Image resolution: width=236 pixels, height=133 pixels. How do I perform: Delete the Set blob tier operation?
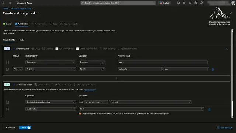(209, 109)
